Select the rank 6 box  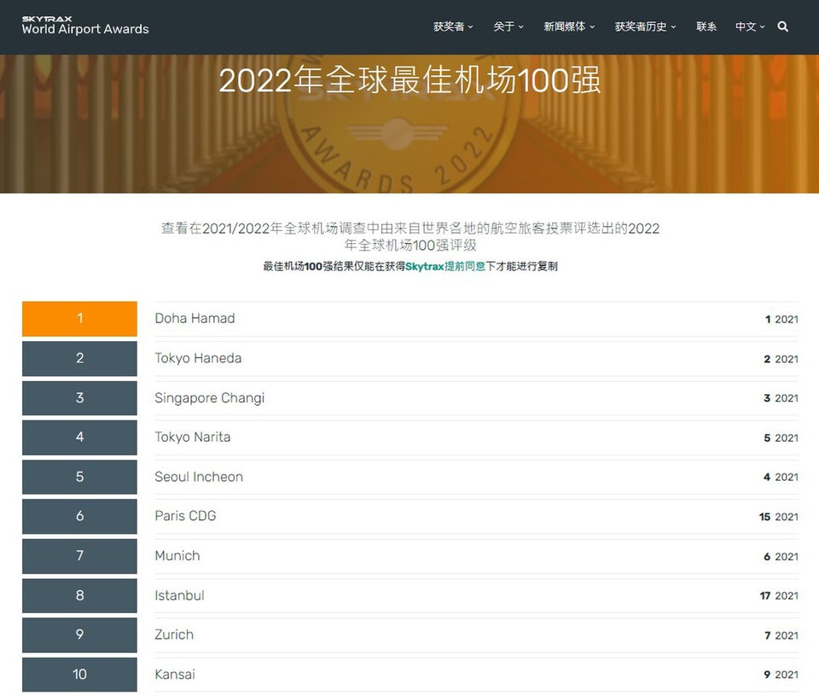tap(79, 516)
